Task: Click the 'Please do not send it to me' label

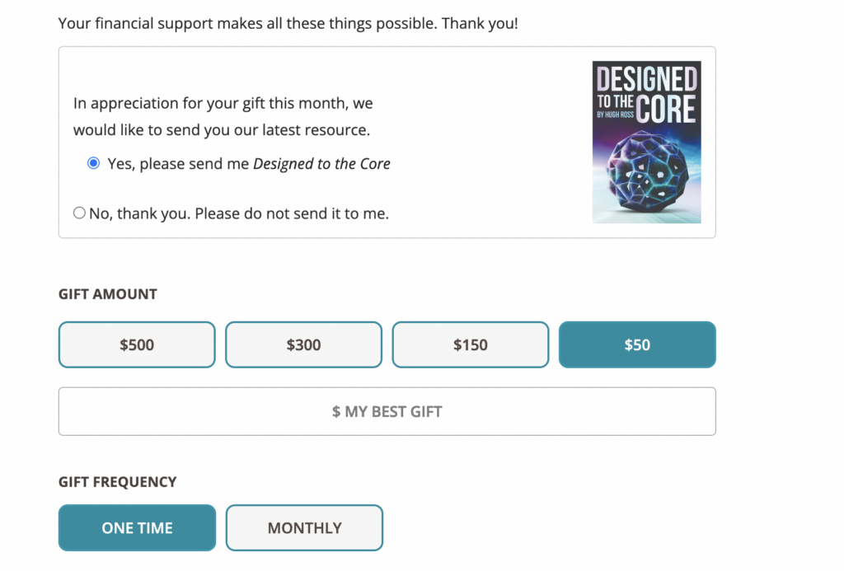Action: click(292, 213)
